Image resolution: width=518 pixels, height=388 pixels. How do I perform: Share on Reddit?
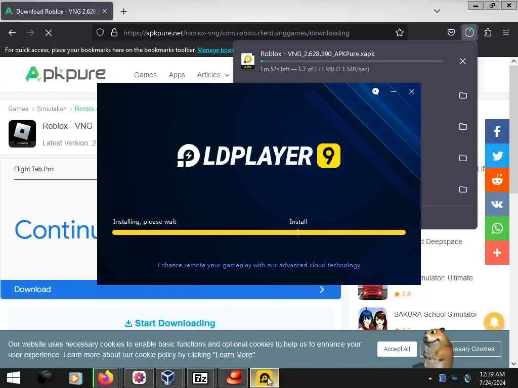pos(497,180)
